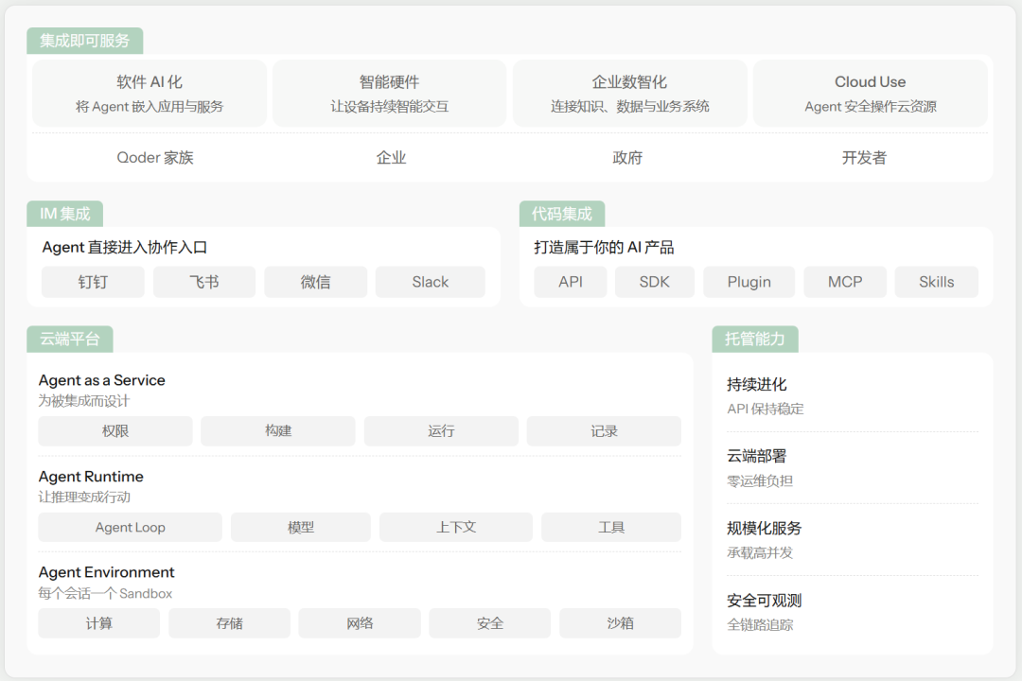
Task: Click the 企业 label
Action: click(x=391, y=158)
